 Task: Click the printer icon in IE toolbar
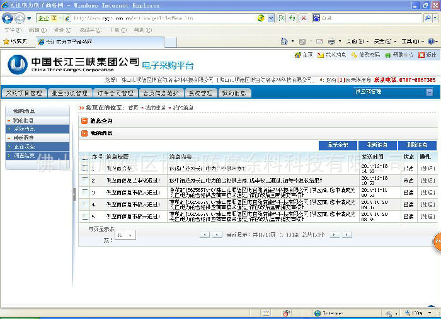pyautogui.click(x=331, y=42)
